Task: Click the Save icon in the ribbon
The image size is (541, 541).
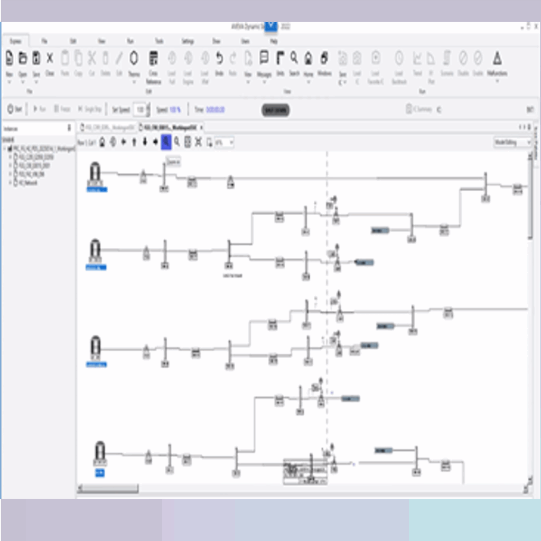Action: point(36,59)
